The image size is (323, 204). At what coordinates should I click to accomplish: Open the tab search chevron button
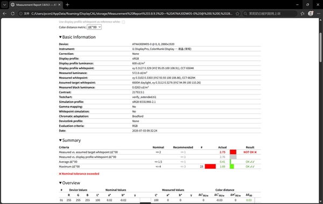pyautogui.click(x=4, y=4)
